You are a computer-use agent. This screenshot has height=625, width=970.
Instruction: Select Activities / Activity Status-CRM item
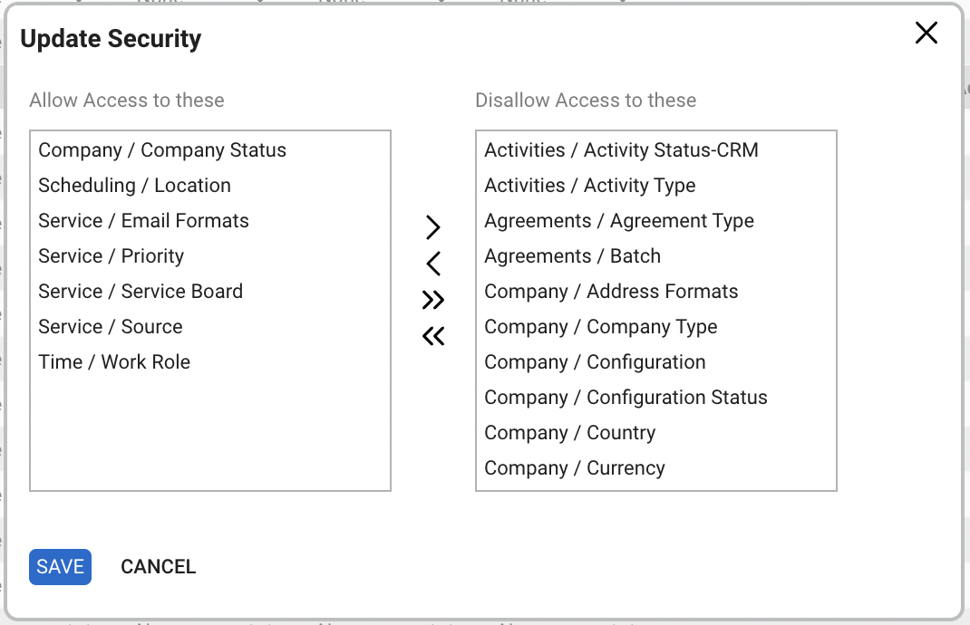621,150
